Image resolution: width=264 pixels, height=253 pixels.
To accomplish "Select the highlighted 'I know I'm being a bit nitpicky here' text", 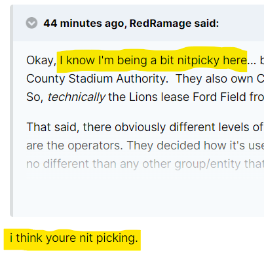I will [x=153, y=60].
